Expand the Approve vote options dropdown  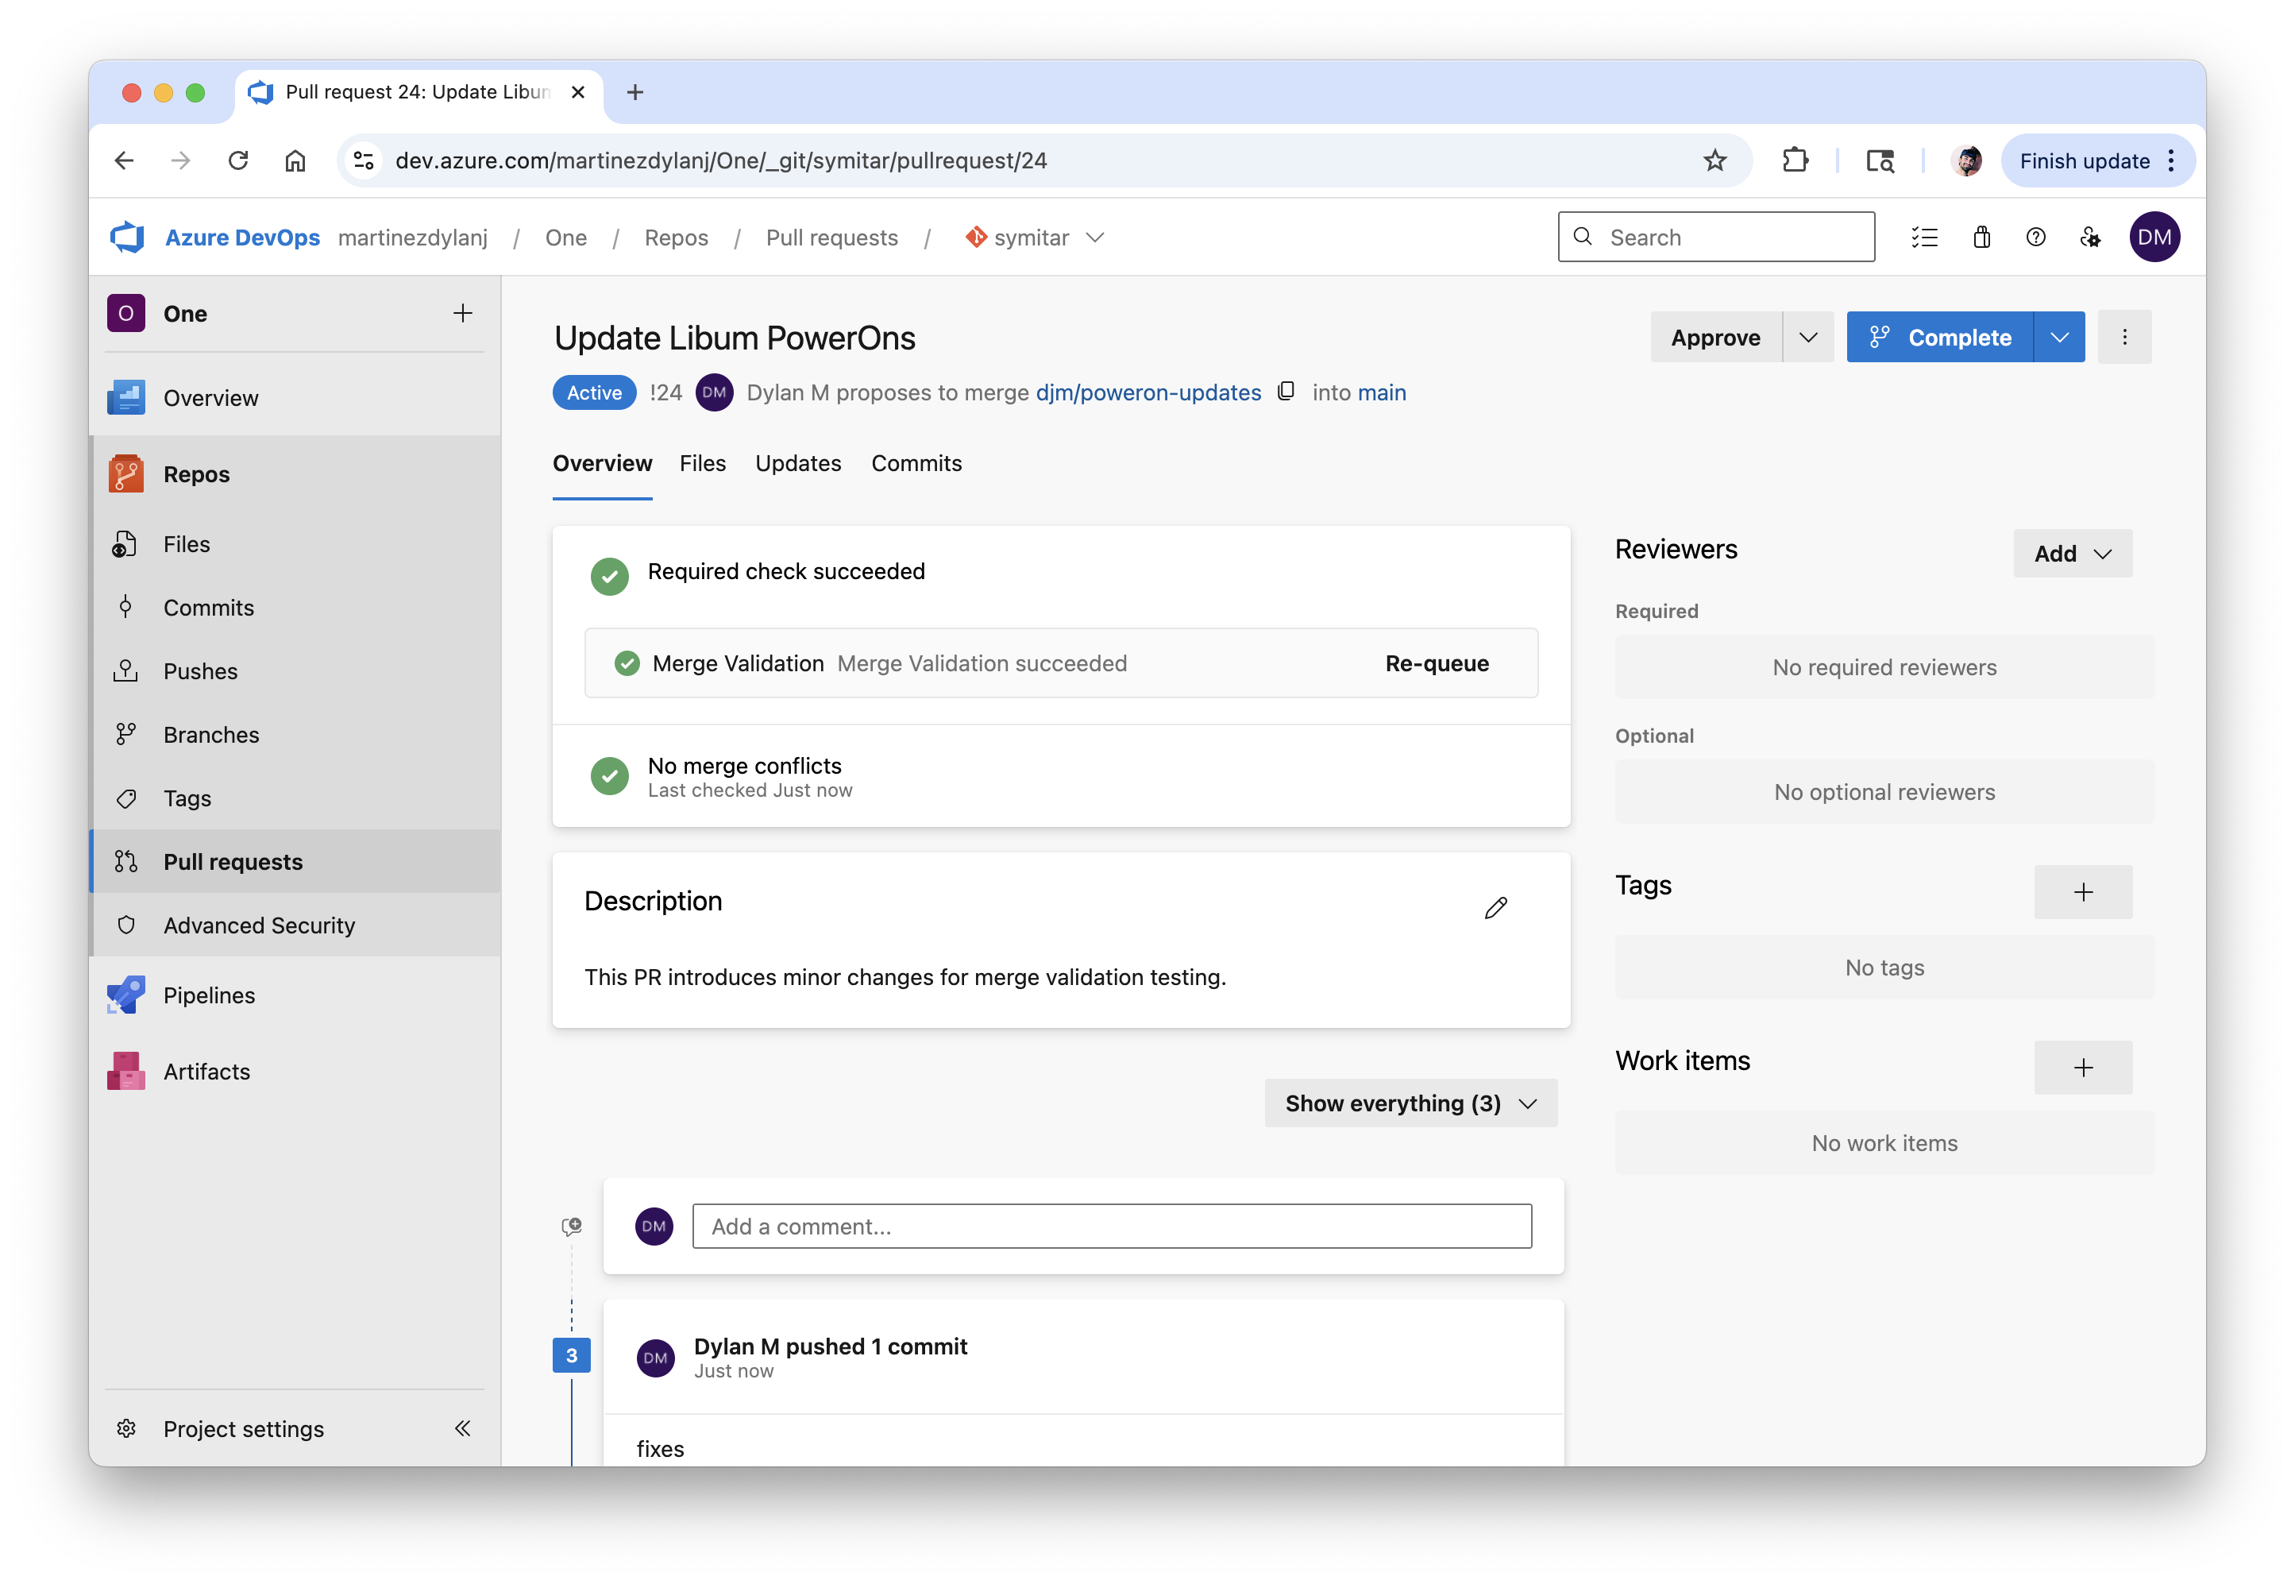coord(1808,338)
